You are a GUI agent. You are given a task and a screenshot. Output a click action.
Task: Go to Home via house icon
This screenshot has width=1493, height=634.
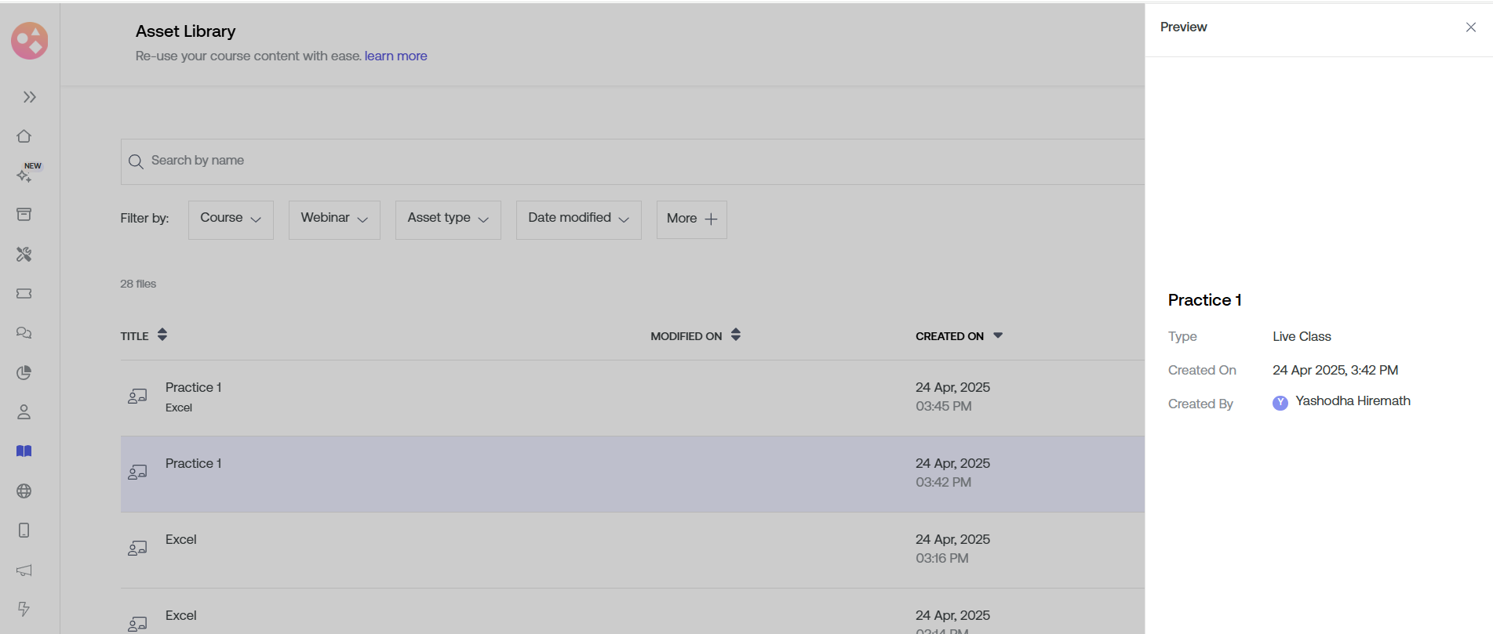point(24,136)
